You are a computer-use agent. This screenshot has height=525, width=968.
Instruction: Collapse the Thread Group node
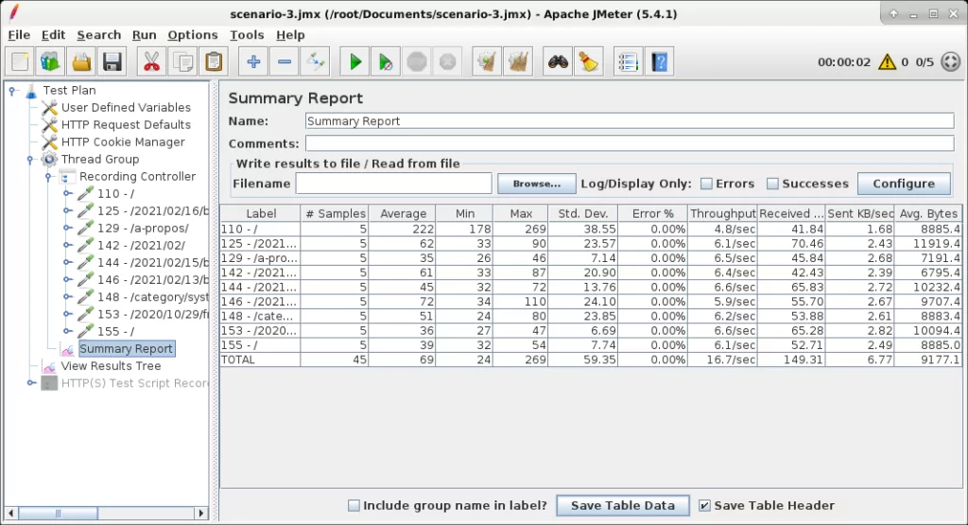(x=29, y=159)
